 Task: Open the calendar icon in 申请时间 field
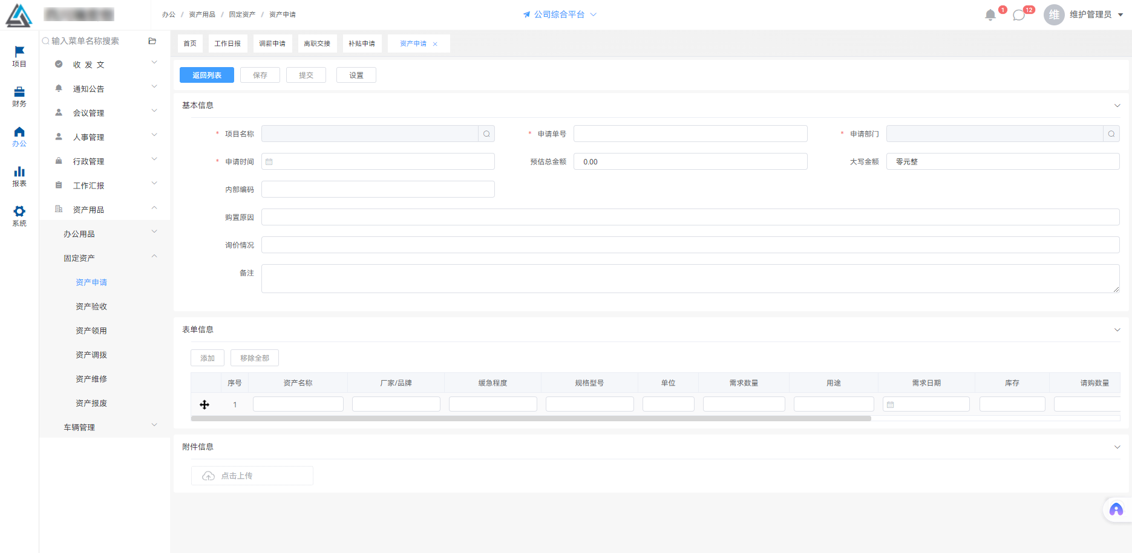269,162
